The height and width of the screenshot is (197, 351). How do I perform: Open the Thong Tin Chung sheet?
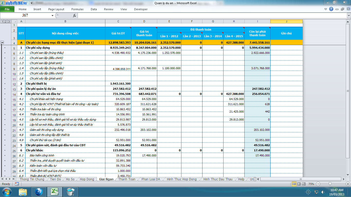coord(32,179)
